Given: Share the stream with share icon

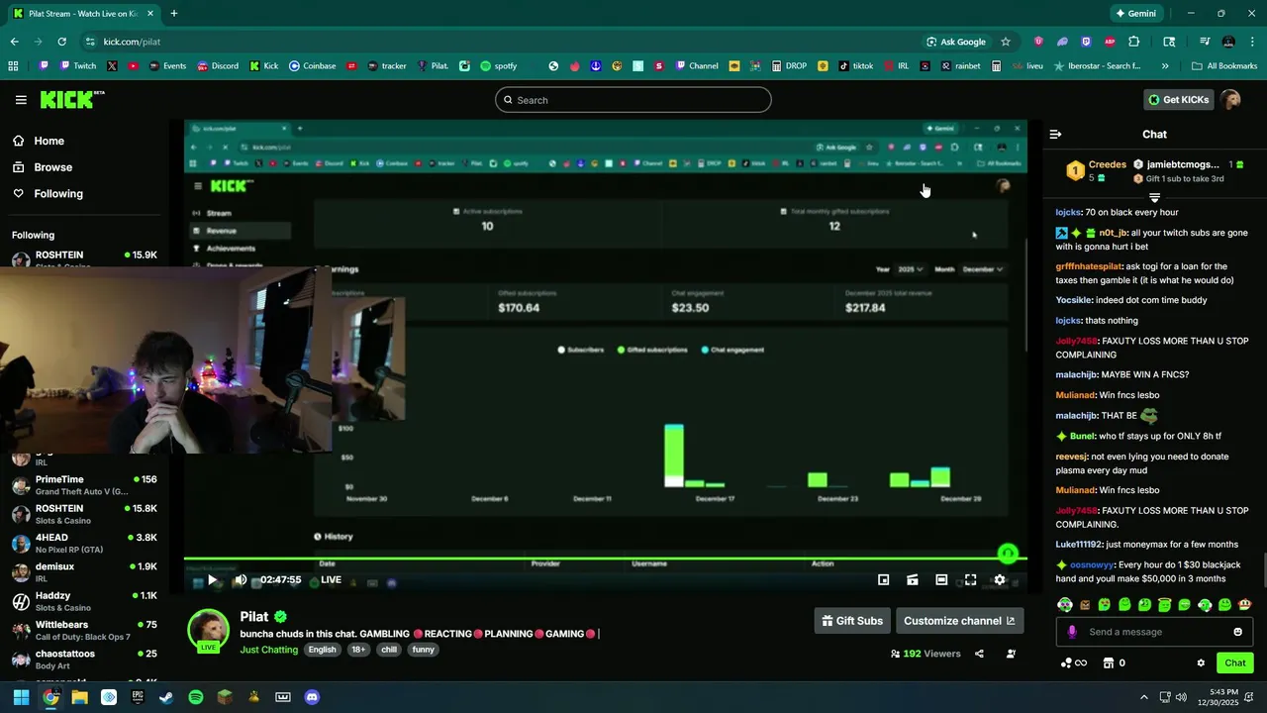Looking at the screenshot, I should (979, 654).
